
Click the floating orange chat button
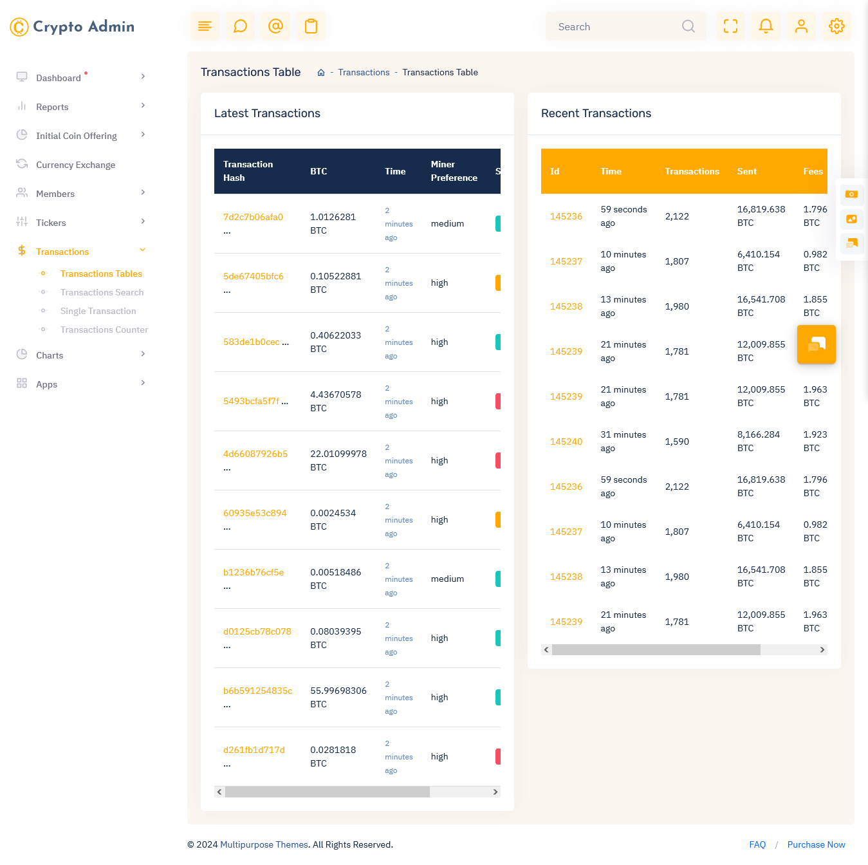point(816,345)
